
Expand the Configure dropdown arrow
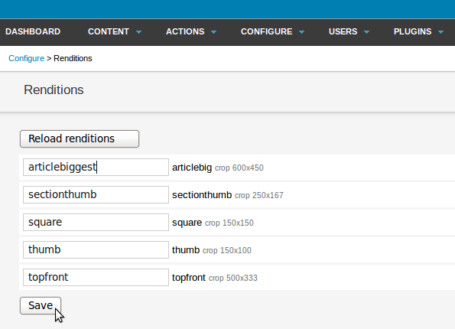(x=302, y=32)
